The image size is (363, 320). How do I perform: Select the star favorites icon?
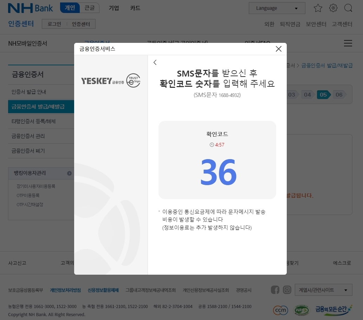[318, 8]
